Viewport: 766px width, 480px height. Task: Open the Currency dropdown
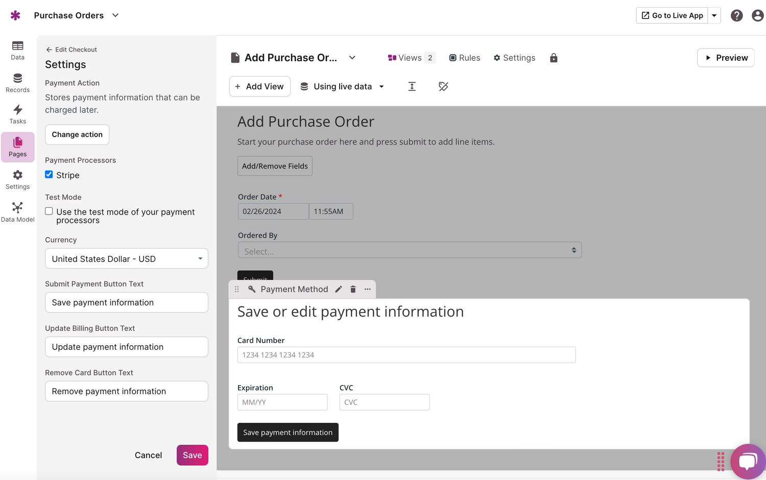click(x=126, y=258)
